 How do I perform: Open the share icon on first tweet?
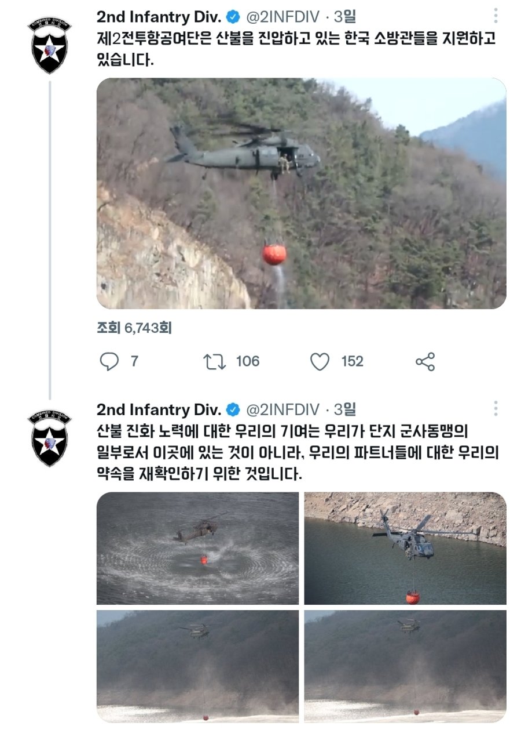click(x=425, y=362)
